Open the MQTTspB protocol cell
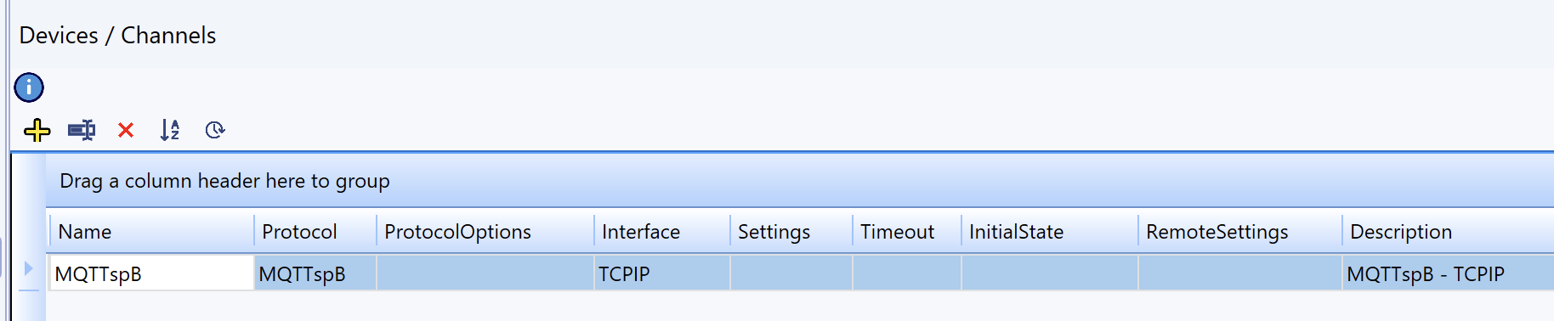This screenshot has height=321, width=1554. pos(315,273)
